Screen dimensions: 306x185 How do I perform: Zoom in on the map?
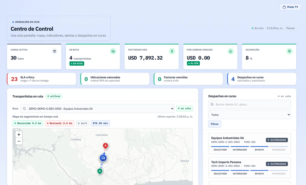19,134
